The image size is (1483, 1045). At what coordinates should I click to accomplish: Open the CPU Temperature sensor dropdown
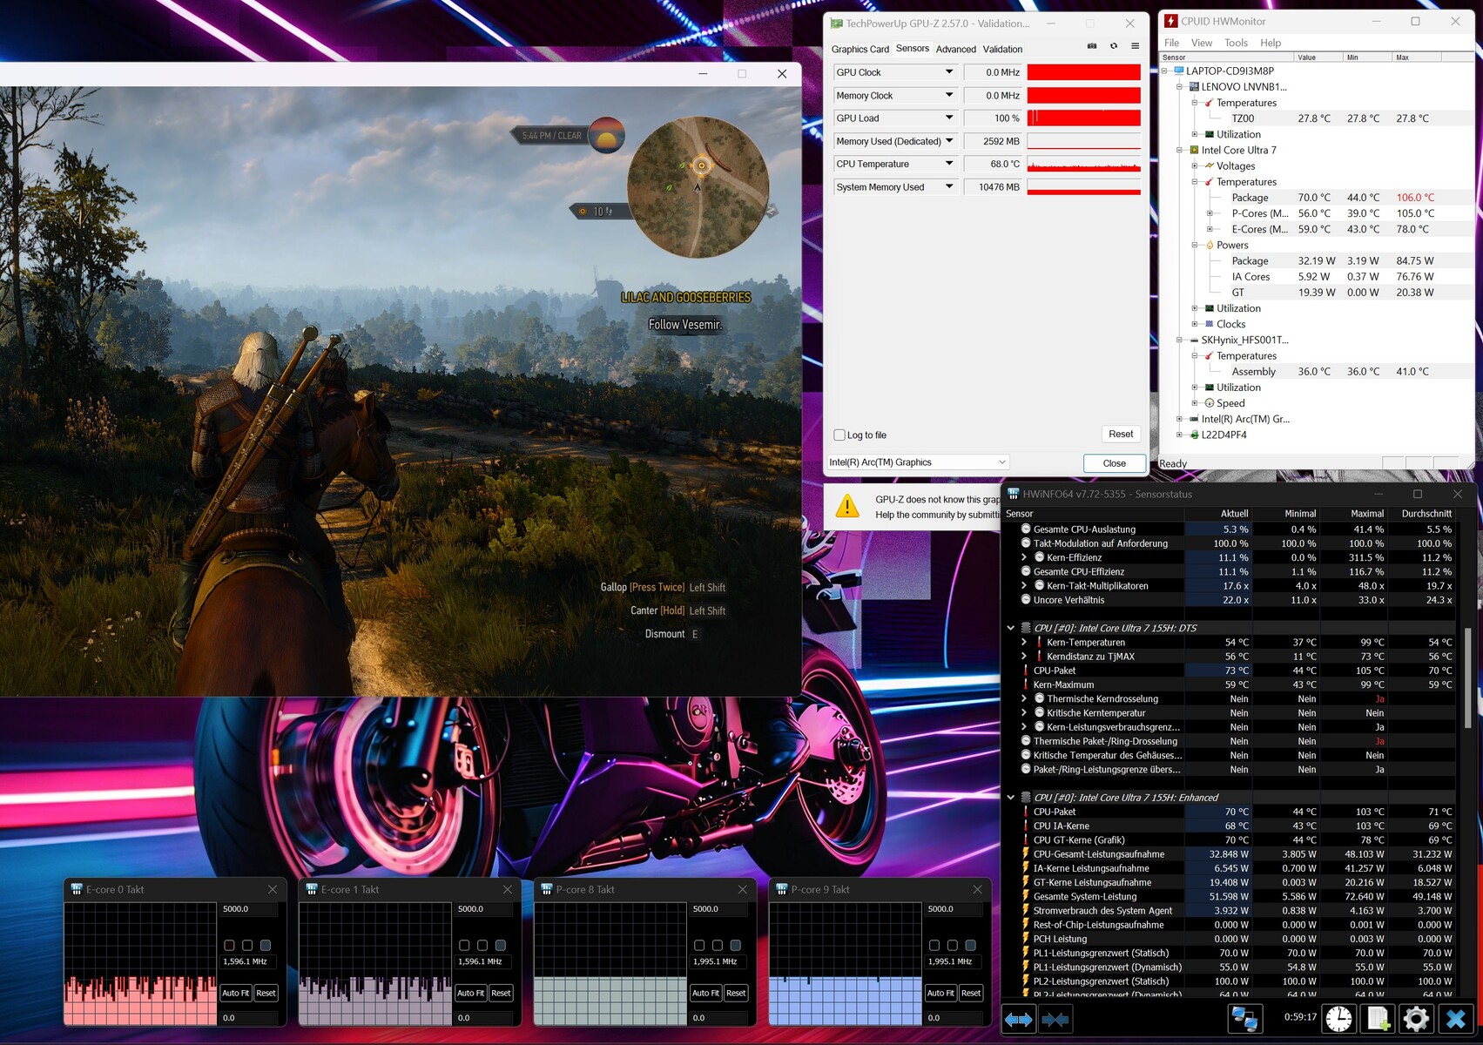pyautogui.click(x=949, y=164)
